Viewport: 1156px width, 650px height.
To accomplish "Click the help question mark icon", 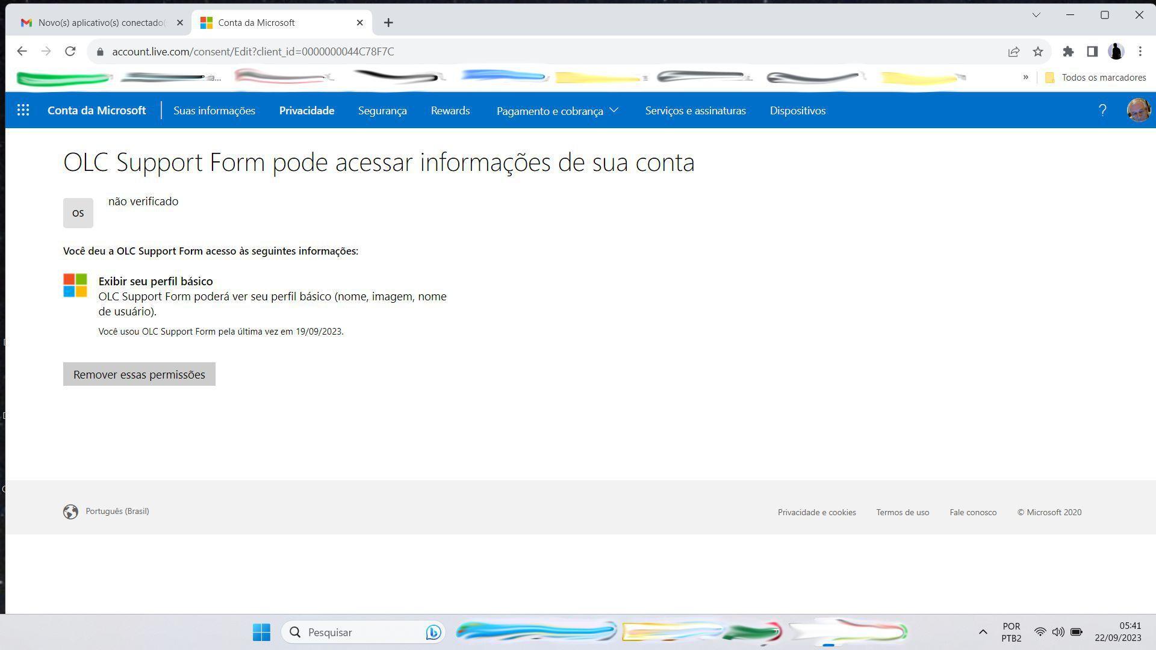I will pyautogui.click(x=1102, y=110).
